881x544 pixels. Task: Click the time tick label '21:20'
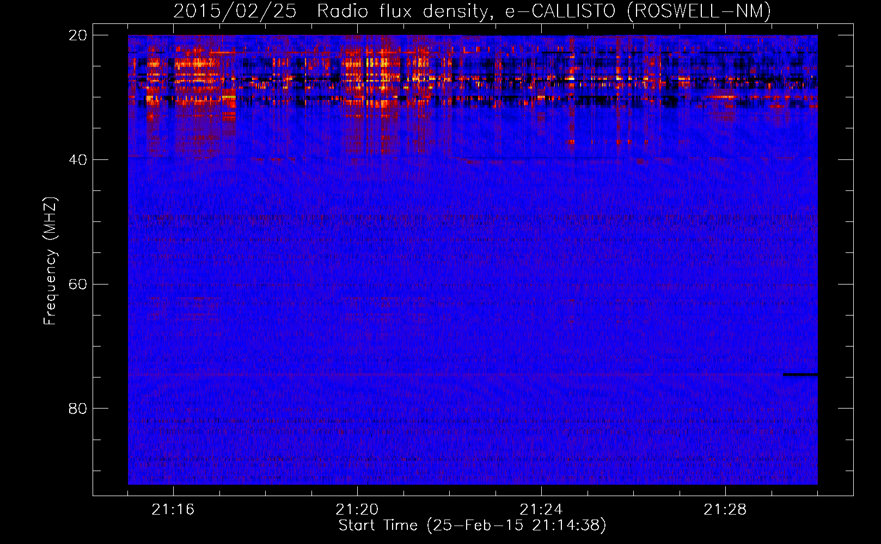click(x=357, y=510)
